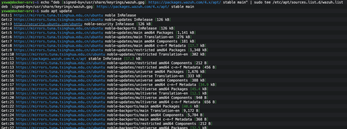Click the '[333 kB]' size on Get:15
Viewport: 347px width, 129px height.
(x=194, y=76)
